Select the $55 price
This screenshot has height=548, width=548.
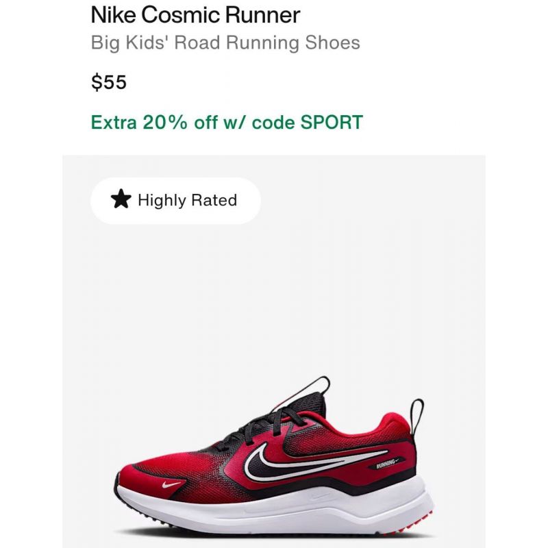pyautogui.click(x=109, y=82)
